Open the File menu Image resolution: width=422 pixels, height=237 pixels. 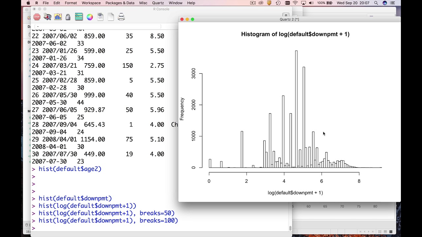coord(46,3)
